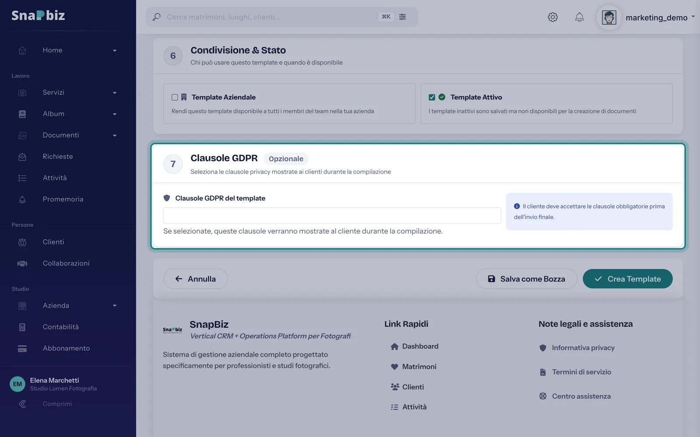Open Abbonamento in the sidebar

tap(66, 348)
